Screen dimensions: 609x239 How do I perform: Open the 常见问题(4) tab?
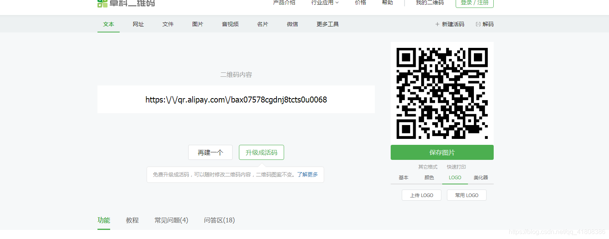click(171, 220)
